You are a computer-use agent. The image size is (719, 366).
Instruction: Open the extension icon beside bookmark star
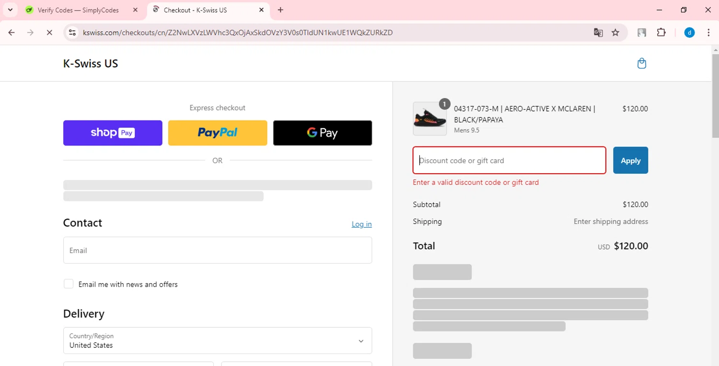642,33
